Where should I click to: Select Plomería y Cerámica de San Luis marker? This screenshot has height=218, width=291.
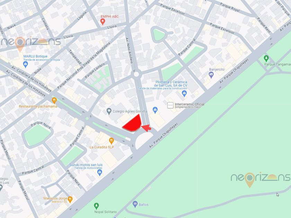(184, 94)
